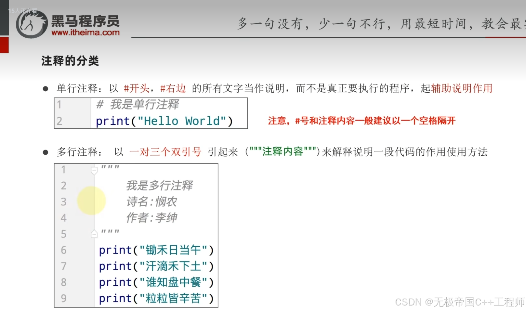
Task: Click the green text """注释内容"""
Action: (283, 151)
